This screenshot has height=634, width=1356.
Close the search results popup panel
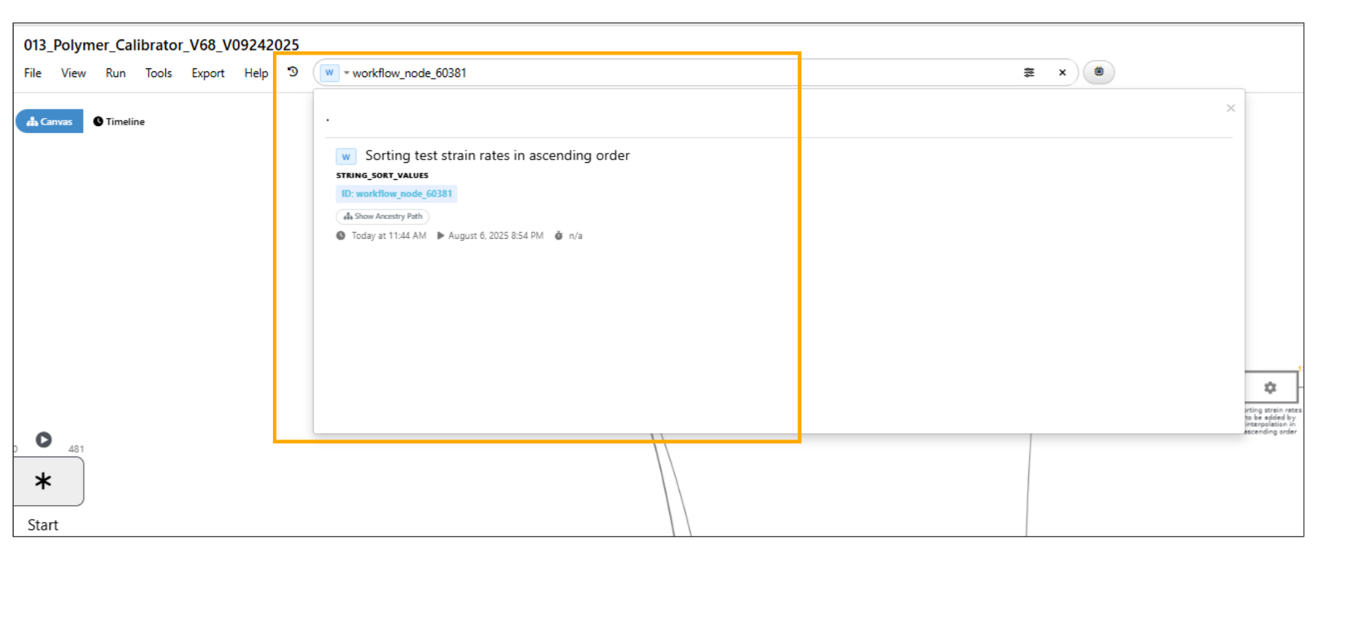tap(1230, 108)
